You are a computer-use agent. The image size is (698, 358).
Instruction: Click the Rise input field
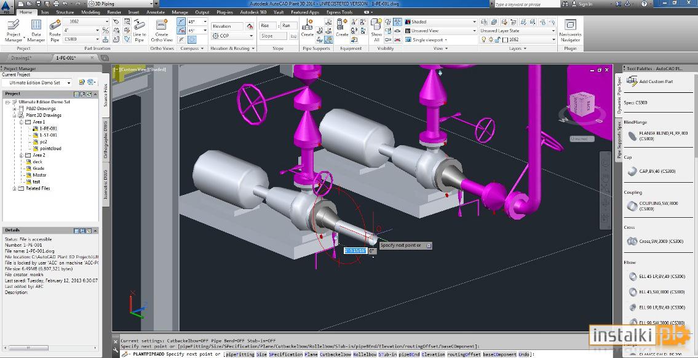(268, 26)
